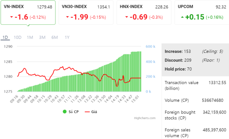Screen dimensions: 229x139
Task: Toggle the red Giá legend line
Action: (x=87, y=112)
